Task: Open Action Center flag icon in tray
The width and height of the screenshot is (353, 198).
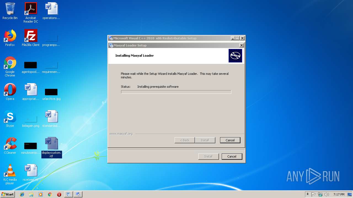Action: click(x=314, y=194)
